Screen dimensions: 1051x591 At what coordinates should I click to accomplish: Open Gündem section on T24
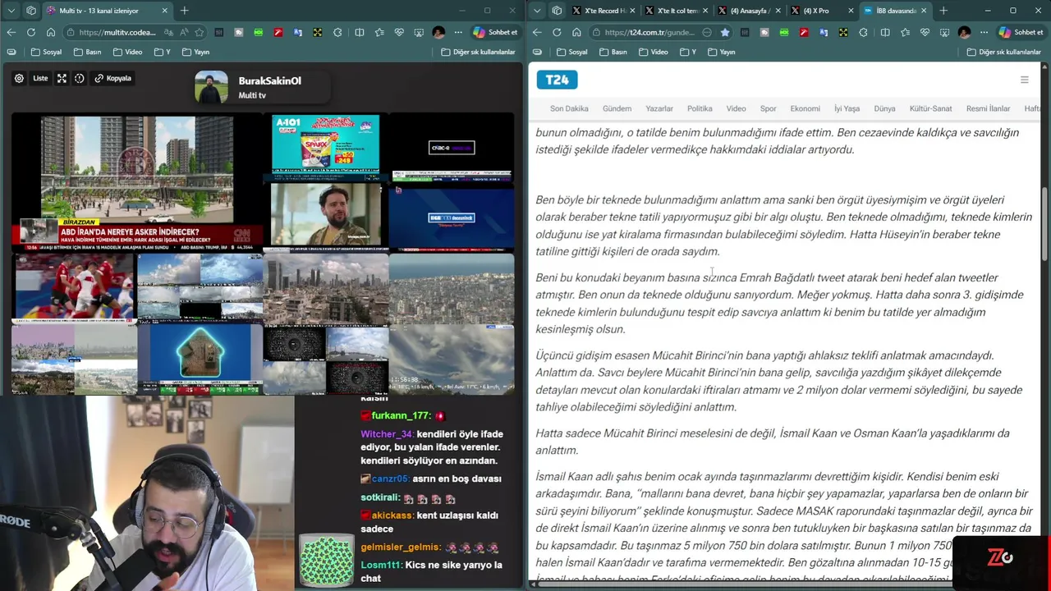(x=617, y=108)
